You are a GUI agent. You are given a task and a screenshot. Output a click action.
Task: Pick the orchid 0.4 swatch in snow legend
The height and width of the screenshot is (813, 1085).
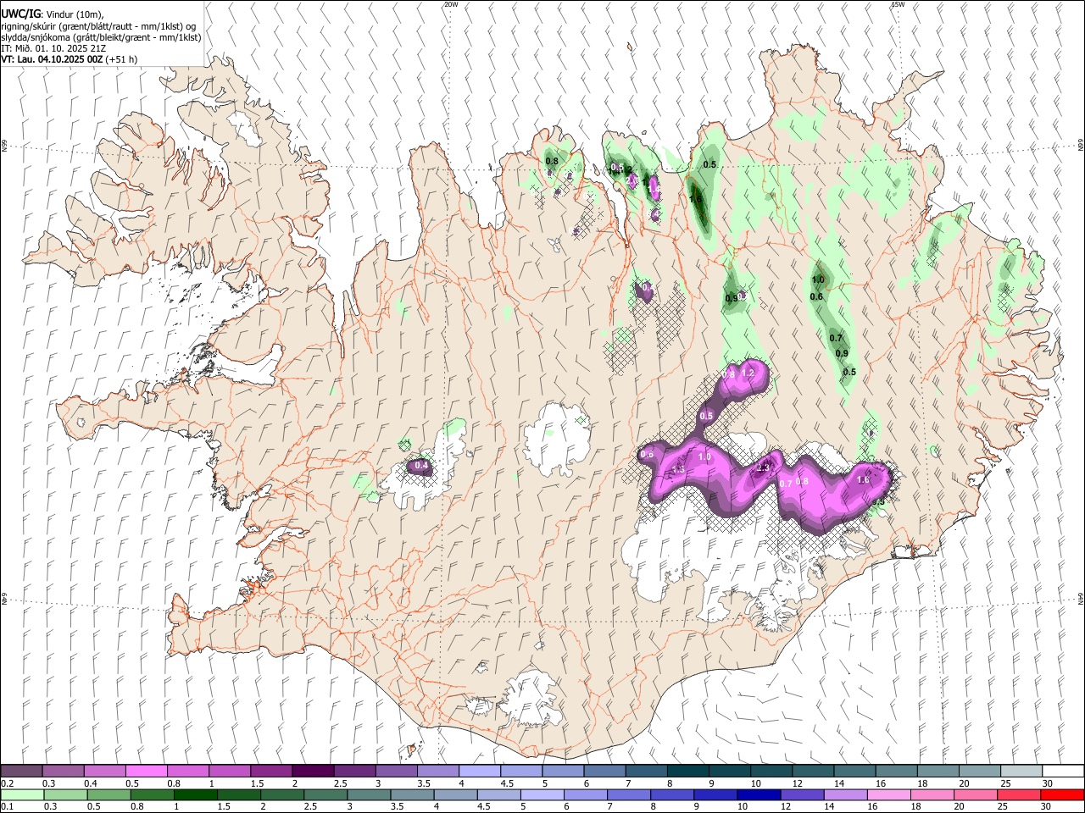coord(104,771)
